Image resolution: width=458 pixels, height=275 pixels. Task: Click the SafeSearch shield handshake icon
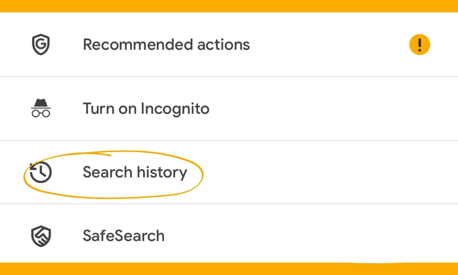point(40,236)
